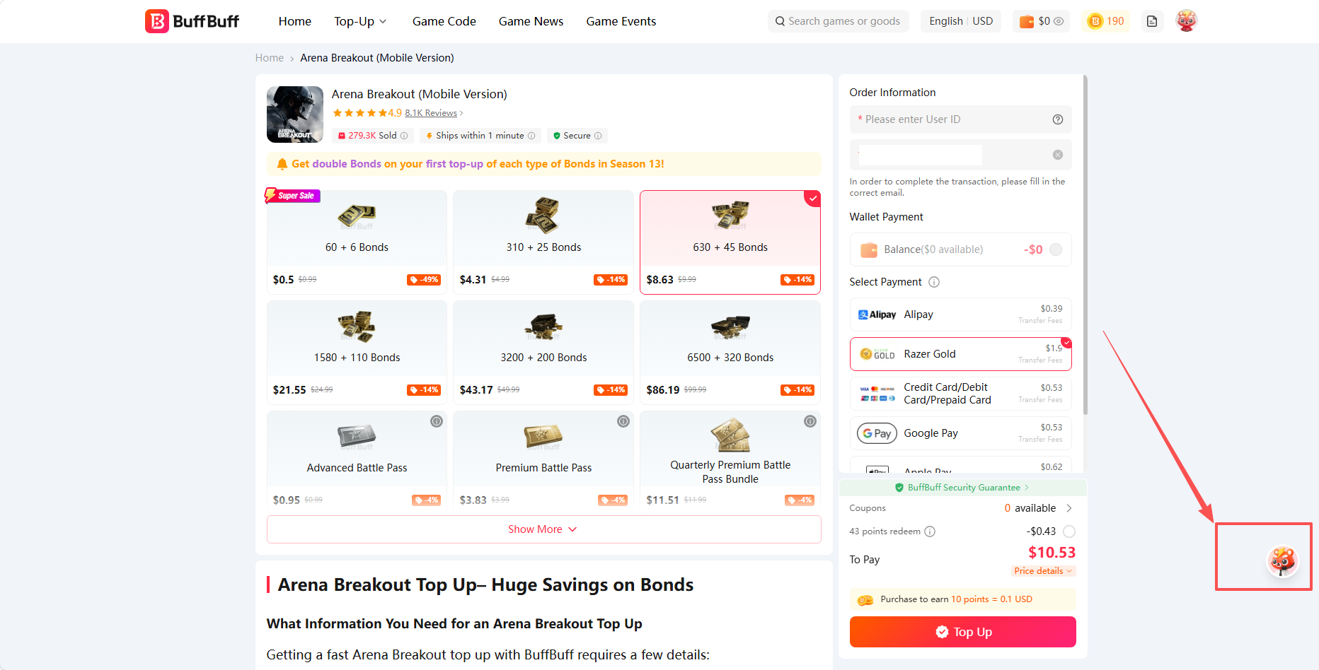
Task: Show Advanced Battle Pass info icon
Action: 437,421
